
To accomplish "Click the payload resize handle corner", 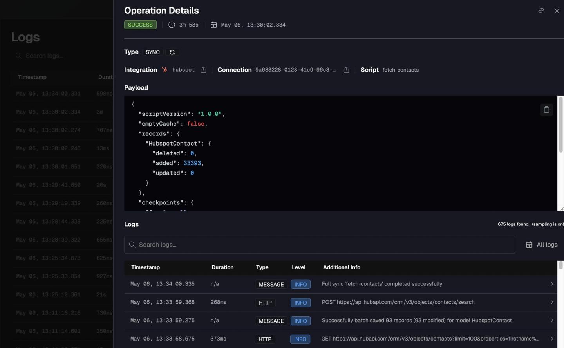I will 561,209.
